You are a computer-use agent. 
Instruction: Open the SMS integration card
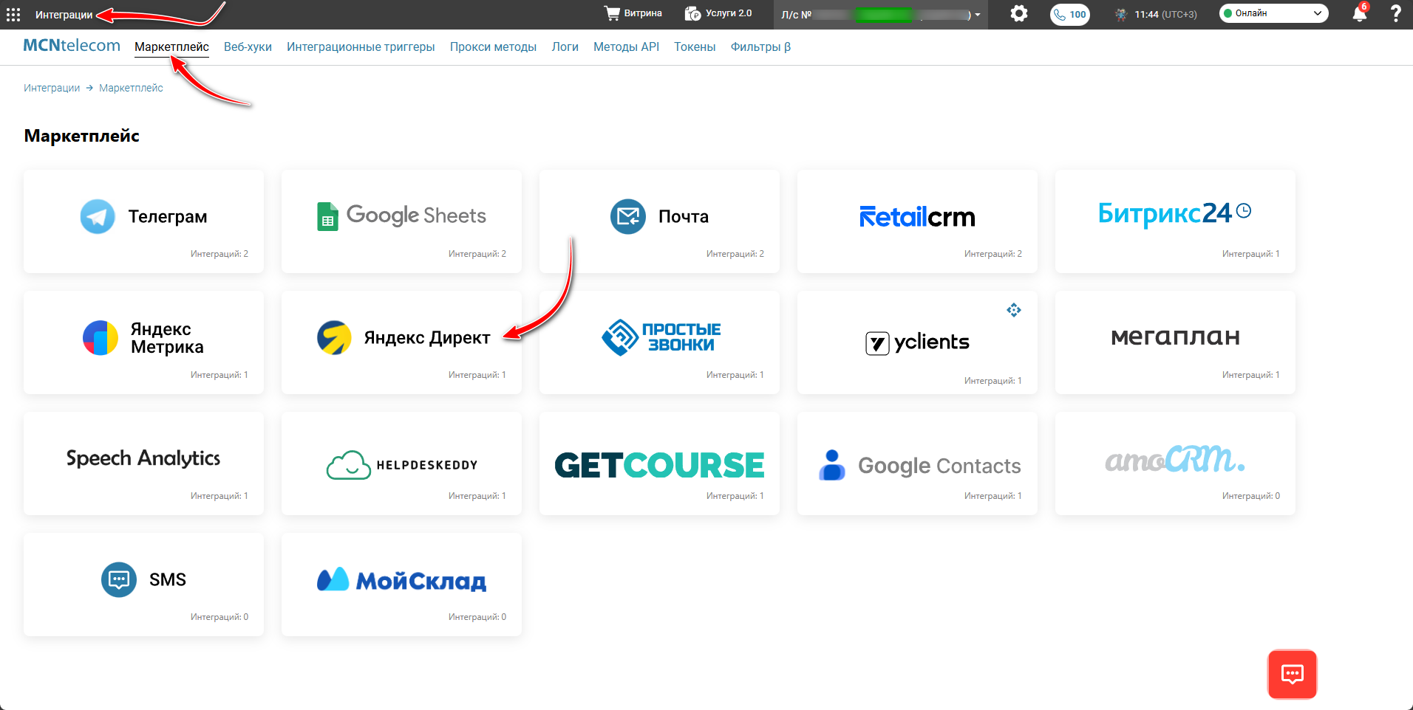pyautogui.click(x=143, y=585)
